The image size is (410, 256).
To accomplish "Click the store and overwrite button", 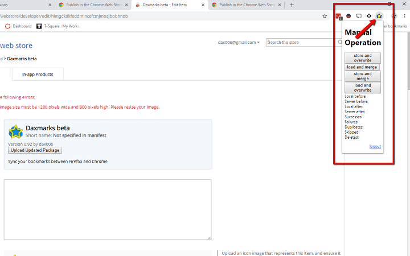I will pyautogui.click(x=362, y=57).
